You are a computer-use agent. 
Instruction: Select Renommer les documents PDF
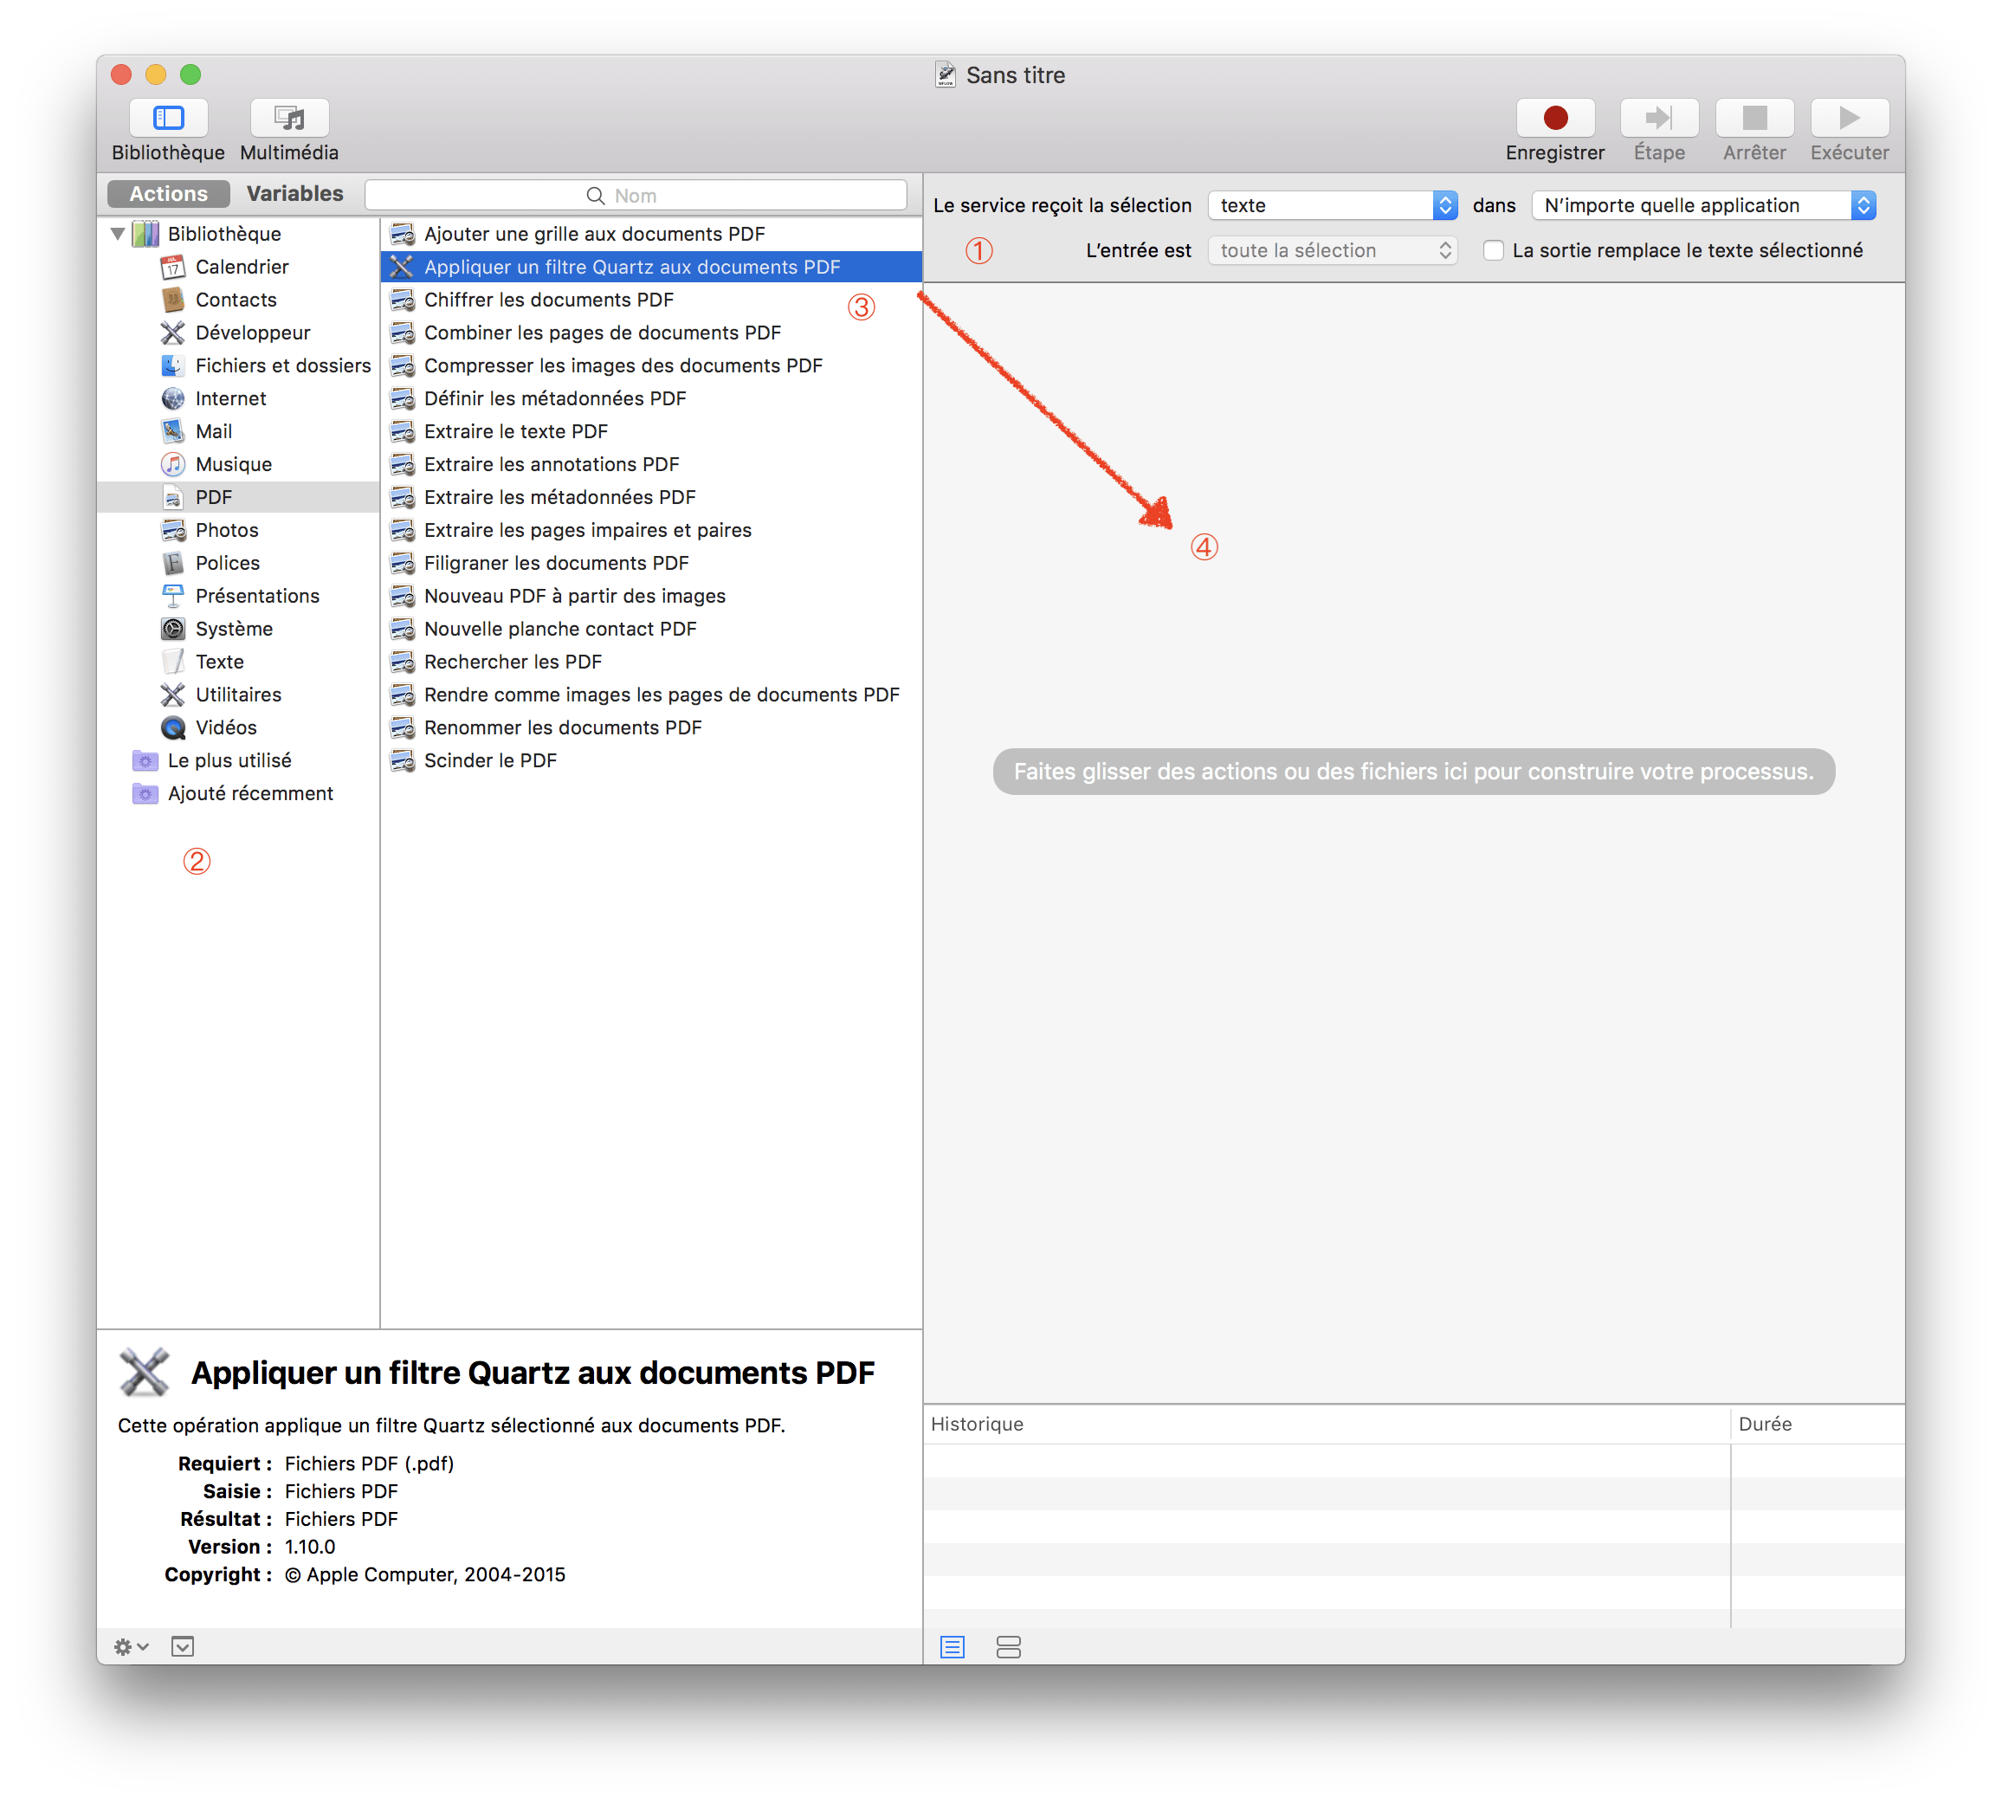point(651,727)
